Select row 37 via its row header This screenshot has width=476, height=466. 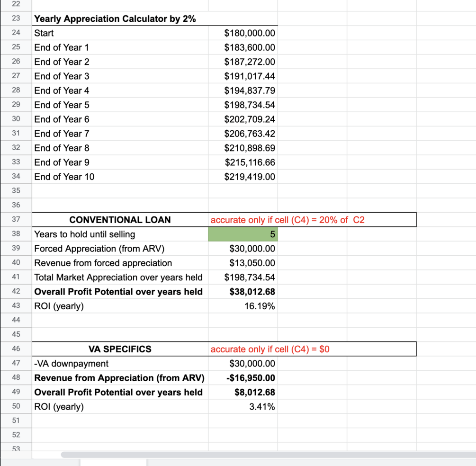[x=16, y=219]
